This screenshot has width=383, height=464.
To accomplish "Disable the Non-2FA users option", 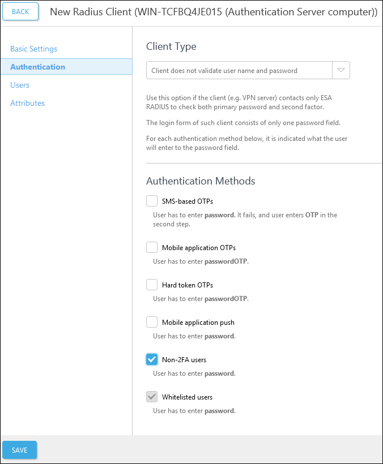I will click(x=152, y=359).
